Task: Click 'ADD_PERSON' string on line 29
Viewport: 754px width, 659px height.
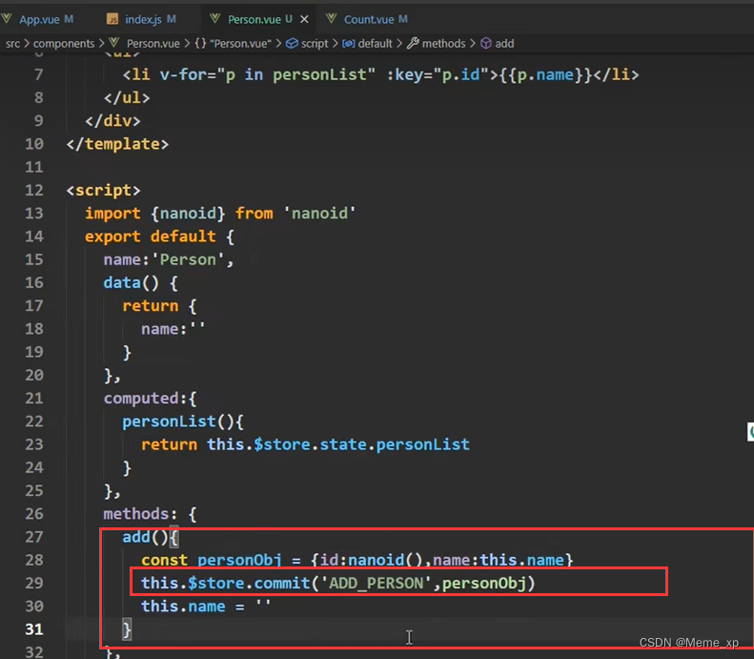Action: click(x=376, y=583)
